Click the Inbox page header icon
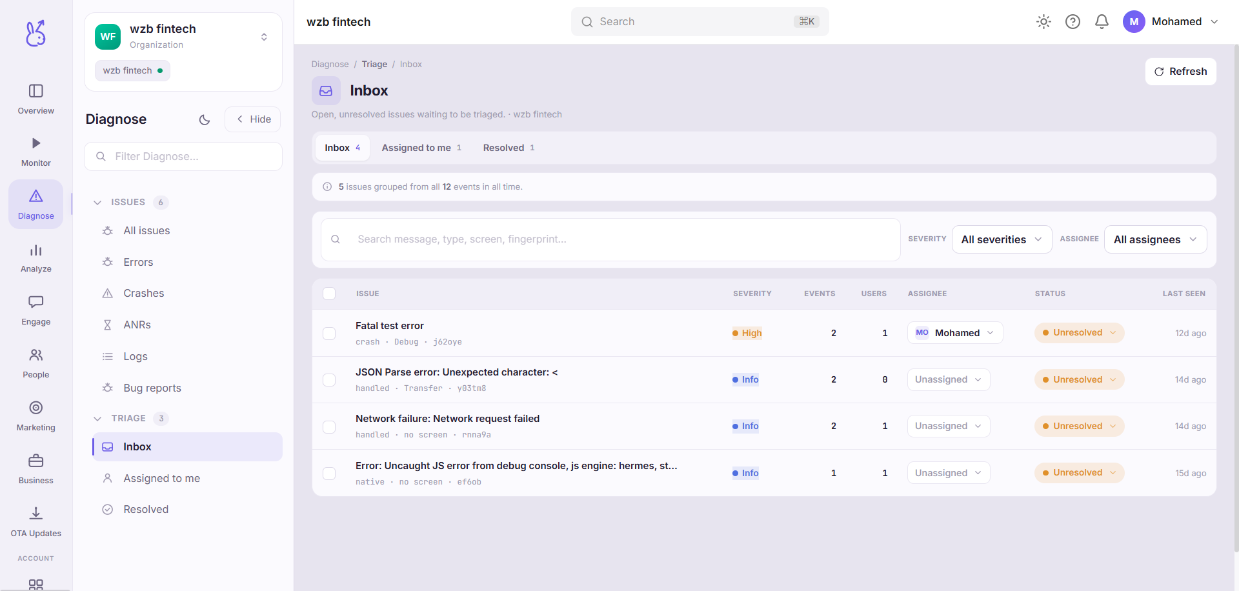The height and width of the screenshot is (591, 1239). (326, 91)
